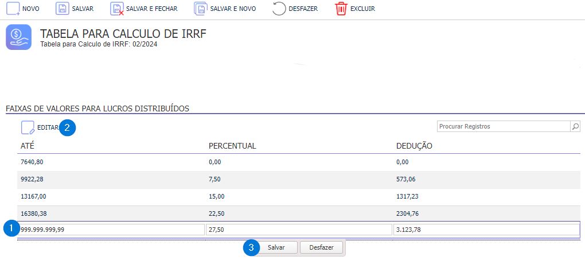Sort by the DEDUÇÃO column header
The width and height of the screenshot is (585, 260).
pos(414,146)
